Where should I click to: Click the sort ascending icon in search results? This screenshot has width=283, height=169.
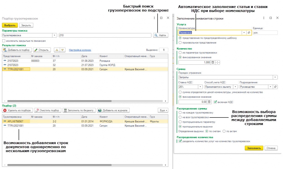[57, 50]
